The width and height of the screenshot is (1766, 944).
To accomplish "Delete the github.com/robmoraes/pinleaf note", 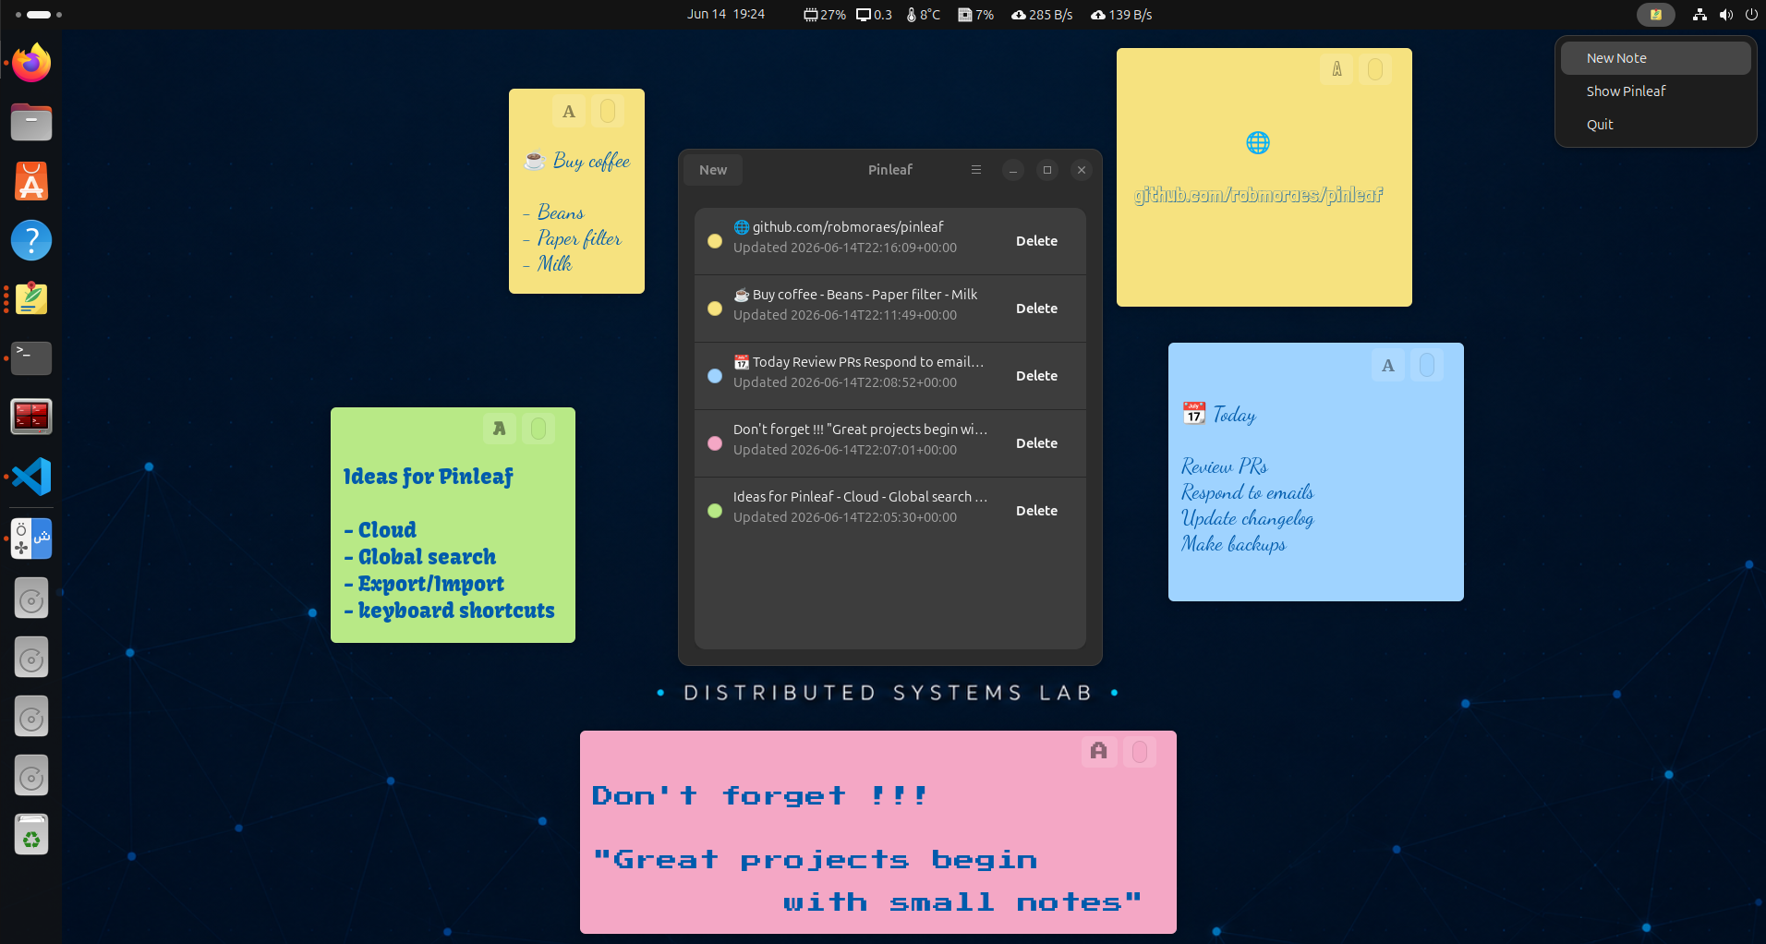I will (1036, 241).
